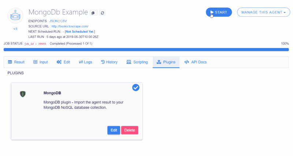
Task: Select the Input tab
Action: click(41, 62)
